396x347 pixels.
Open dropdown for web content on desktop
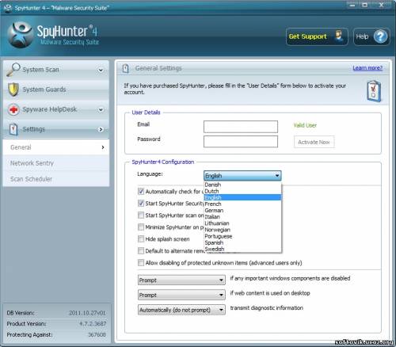tap(181, 295)
